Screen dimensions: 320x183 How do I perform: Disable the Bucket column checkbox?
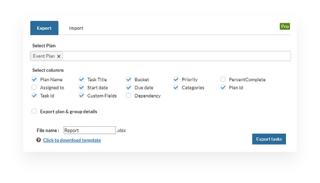pyautogui.click(x=129, y=79)
